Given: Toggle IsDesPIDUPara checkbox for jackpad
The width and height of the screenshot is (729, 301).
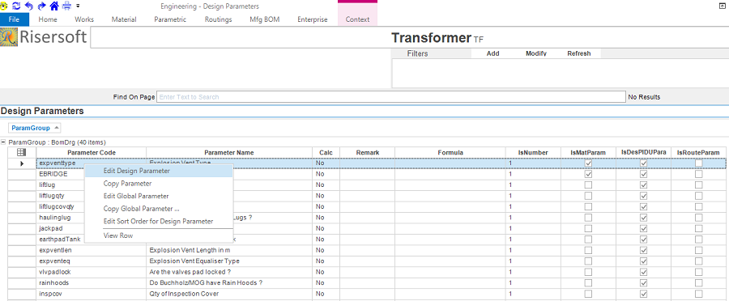Looking at the screenshot, I should pos(643,228).
